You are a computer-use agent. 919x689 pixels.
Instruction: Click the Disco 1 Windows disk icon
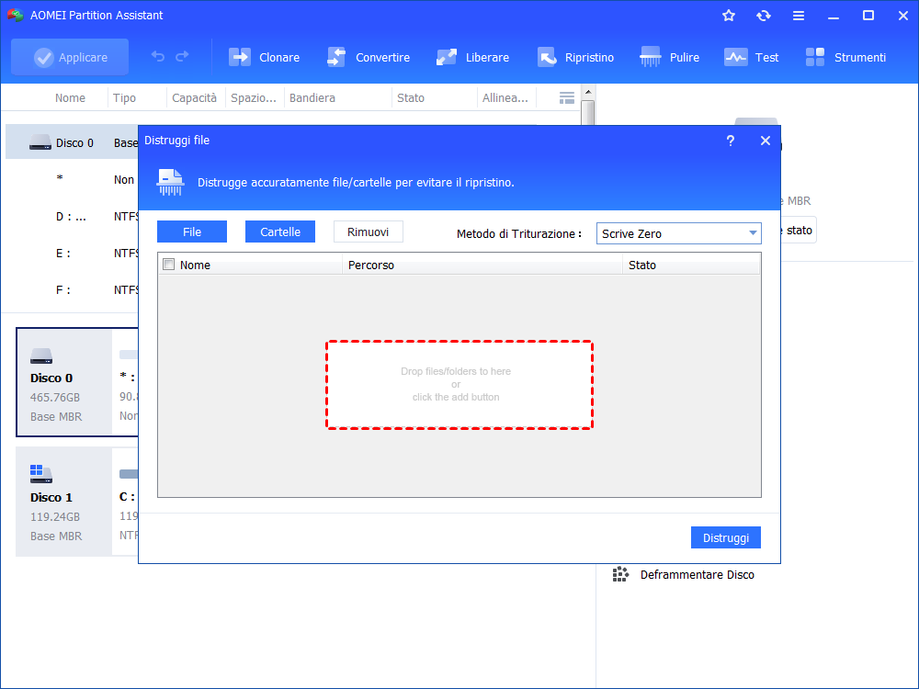tap(41, 473)
